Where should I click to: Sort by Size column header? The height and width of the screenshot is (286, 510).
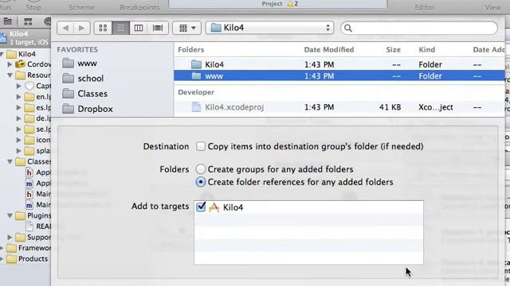coord(393,49)
